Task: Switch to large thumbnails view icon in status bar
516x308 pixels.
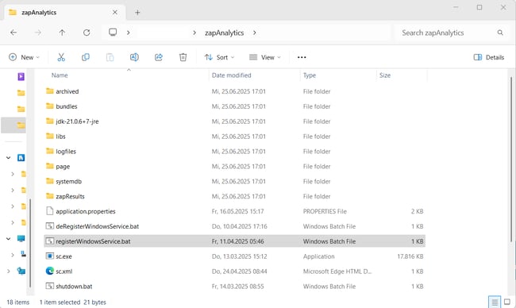Action: pyautogui.click(x=507, y=302)
